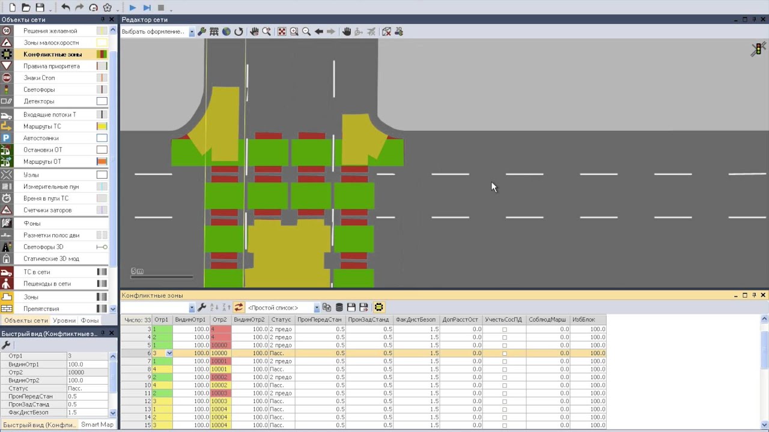Tick УчестьСосПД checkbox in row 5
Image resolution: width=769 pixels, height=432 pixels.
click(x=505, y=346)
